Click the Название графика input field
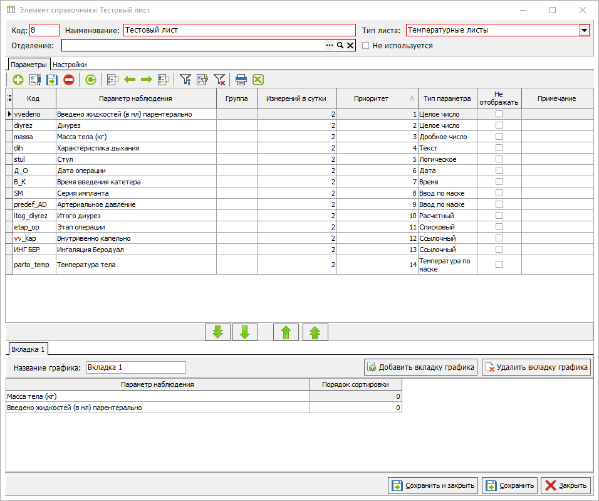Viewport: 599px width, 501px height. (x=136, y=367)
